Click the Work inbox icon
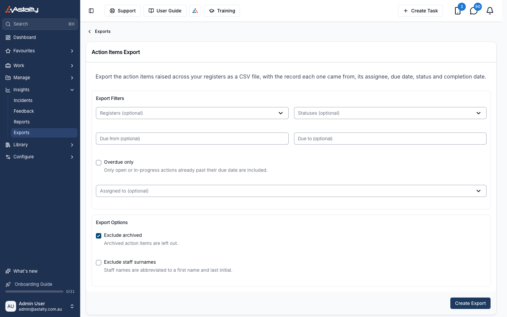This screenshot has height=317, width=507. click(x=8, y=66)
